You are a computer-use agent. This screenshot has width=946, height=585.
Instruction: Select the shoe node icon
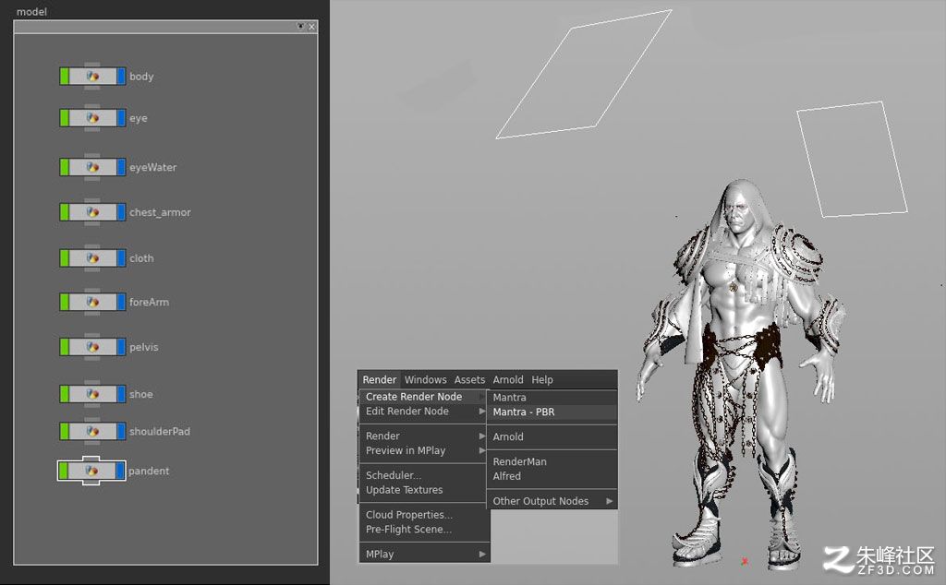92,394
